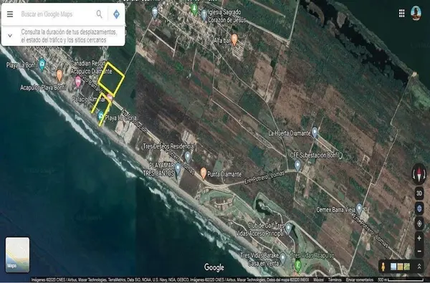Viewport: 430px width, 283px height.
Task: Open the first imagery thumbnail in strip
Action: [393, 267]
